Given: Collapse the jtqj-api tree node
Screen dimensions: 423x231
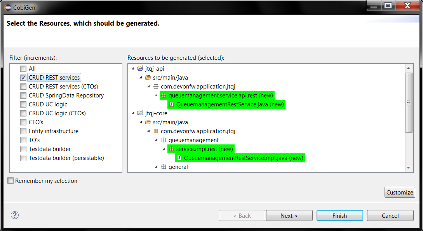Looking at the screenshot, I should 133,69.
